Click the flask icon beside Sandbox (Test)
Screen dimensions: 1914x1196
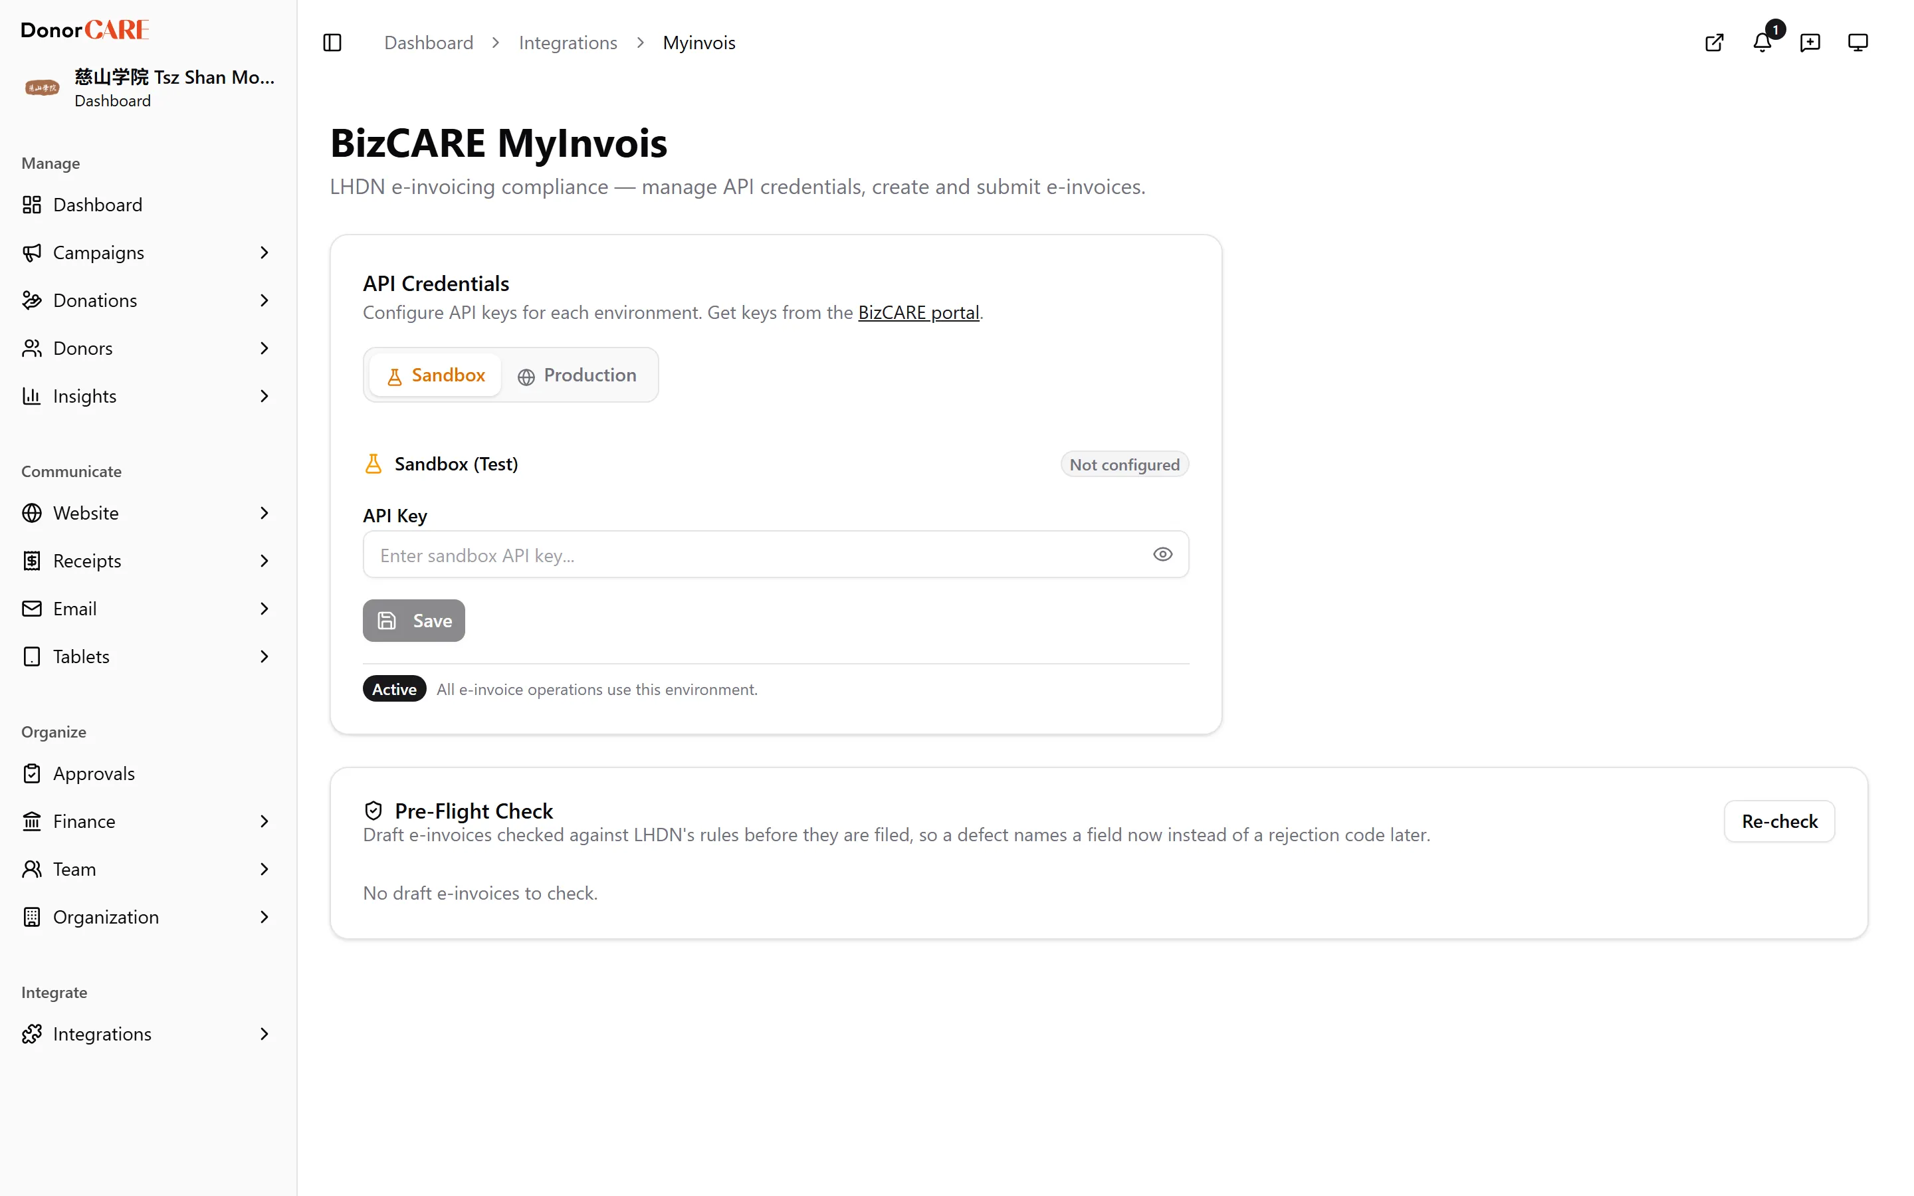pos(373,464)
